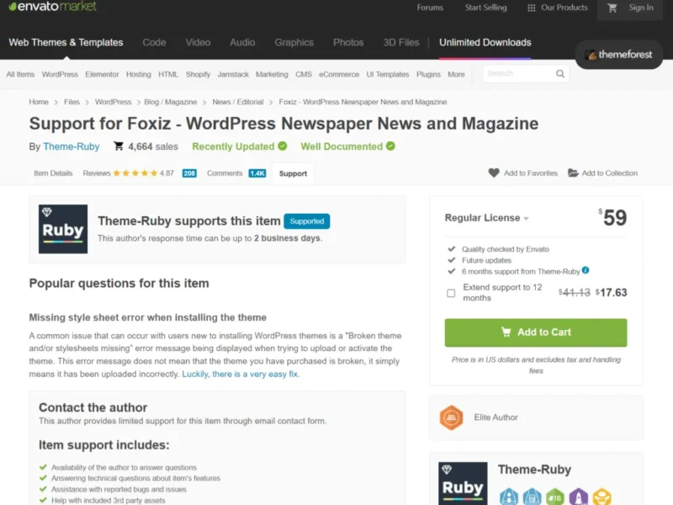Screen dimensions: 673x505
Task: Enable the extend support to 12 months checkbox
Action: pos(451,293)
